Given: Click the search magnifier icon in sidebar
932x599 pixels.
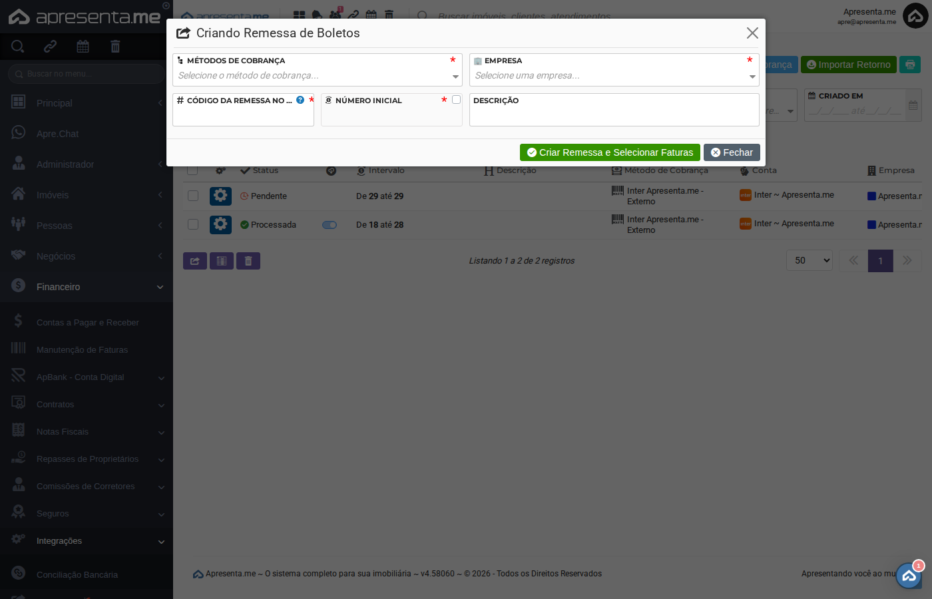Looking at the screenshot, I should (x=18, y=47).
